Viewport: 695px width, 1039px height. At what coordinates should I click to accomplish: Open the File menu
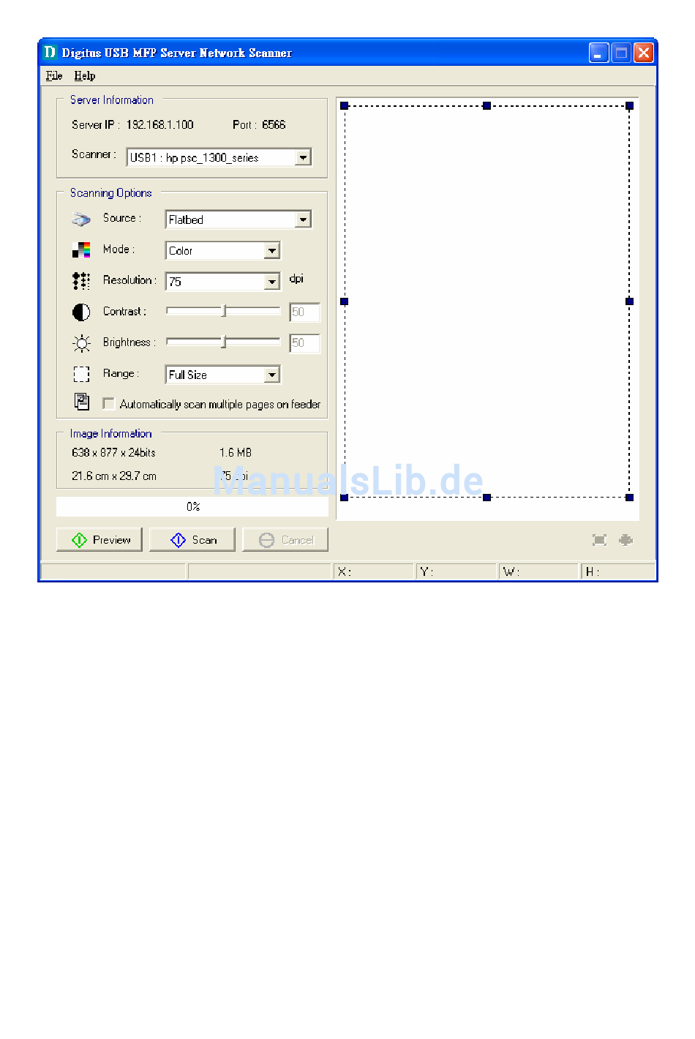(54, 75)
